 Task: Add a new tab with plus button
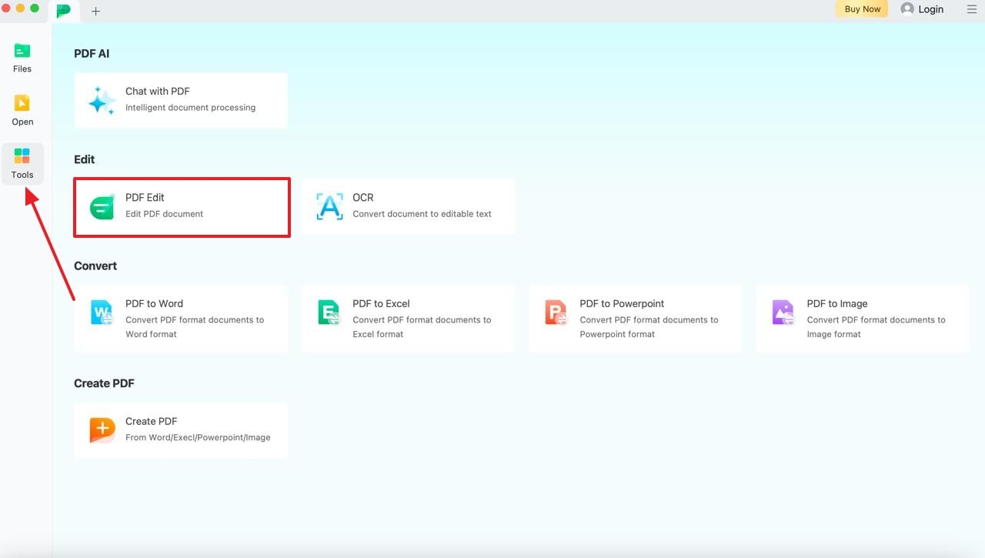click(x=96, y=11)
